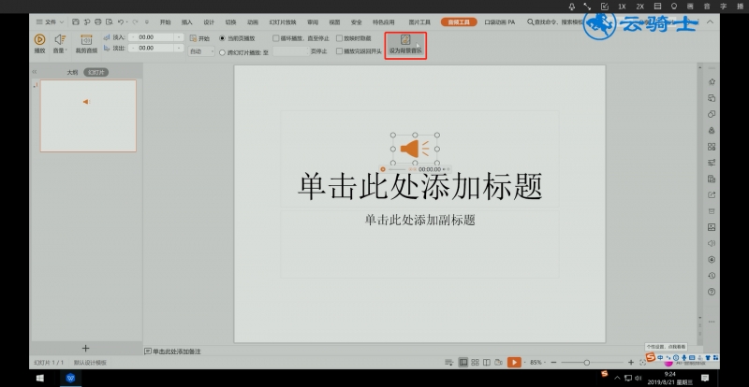Open the Windows Start menu
Screen dimensions: 749x387
point(40,378)
